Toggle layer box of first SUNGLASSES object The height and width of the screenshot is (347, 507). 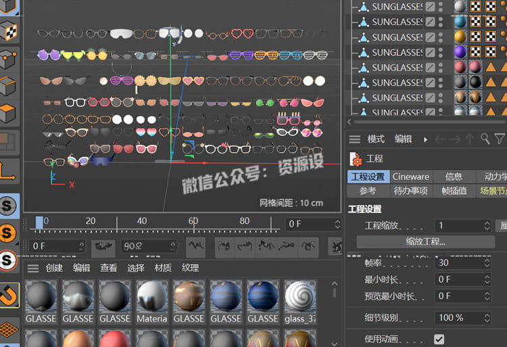(430, 7)
